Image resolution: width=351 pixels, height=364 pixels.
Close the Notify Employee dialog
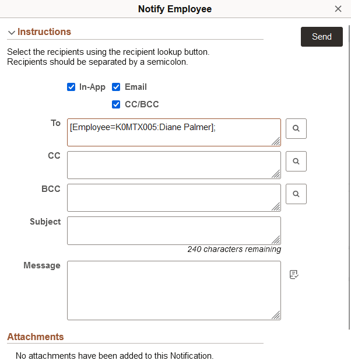click(x=338, y=9)
